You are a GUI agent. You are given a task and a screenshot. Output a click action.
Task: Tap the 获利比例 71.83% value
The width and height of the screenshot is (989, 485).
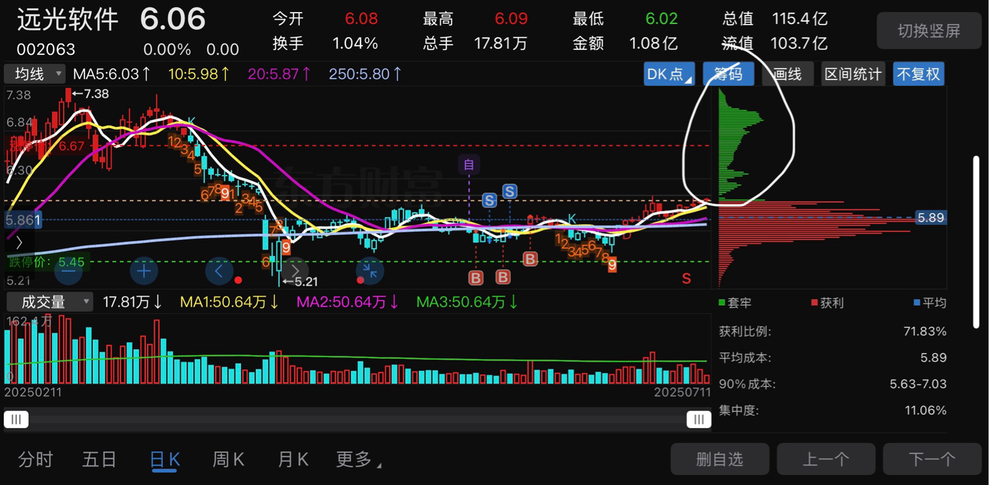click(x=925, y=332)
